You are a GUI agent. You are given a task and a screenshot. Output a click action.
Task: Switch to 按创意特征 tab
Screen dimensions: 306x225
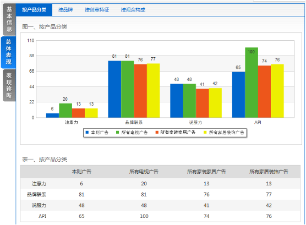(97, 10)
